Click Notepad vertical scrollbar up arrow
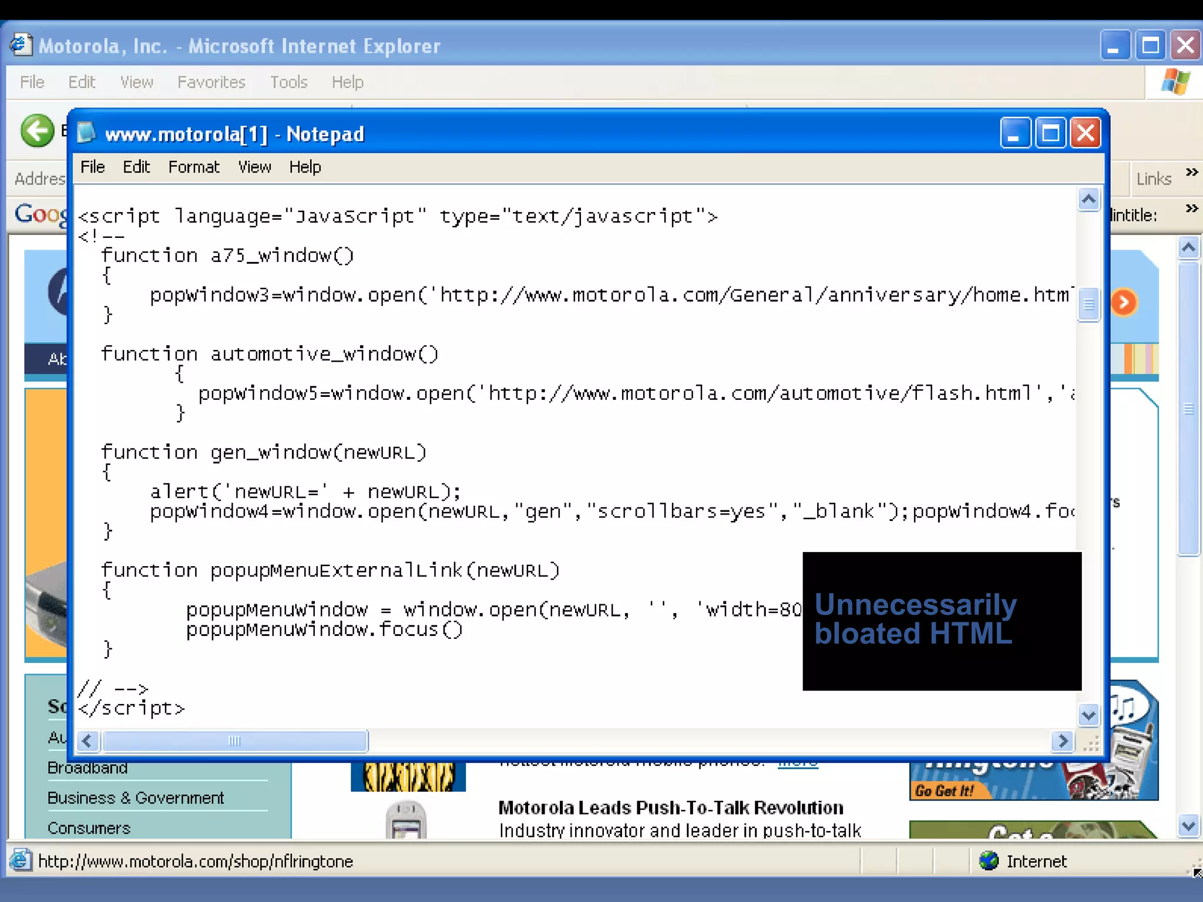 pos(1088,200)
